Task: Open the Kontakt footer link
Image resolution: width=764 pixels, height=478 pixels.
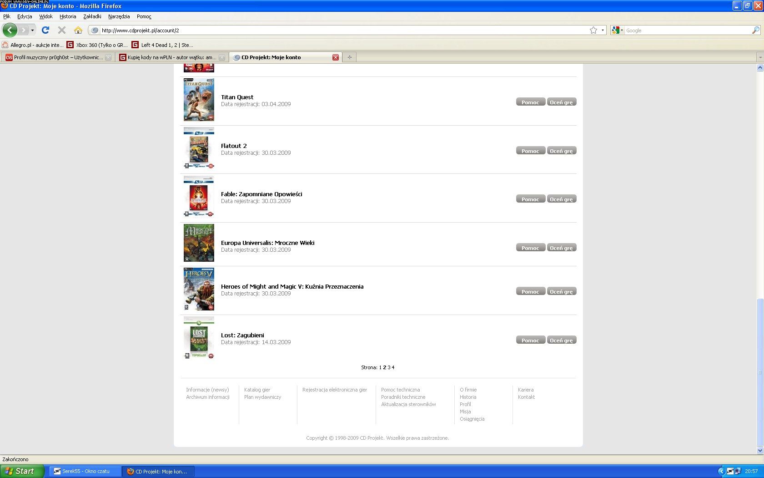Action: (526, 397)
